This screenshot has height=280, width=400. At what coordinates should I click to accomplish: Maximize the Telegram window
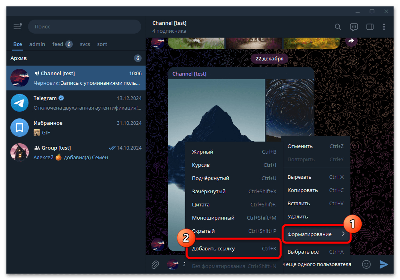(x=372, y=12)
